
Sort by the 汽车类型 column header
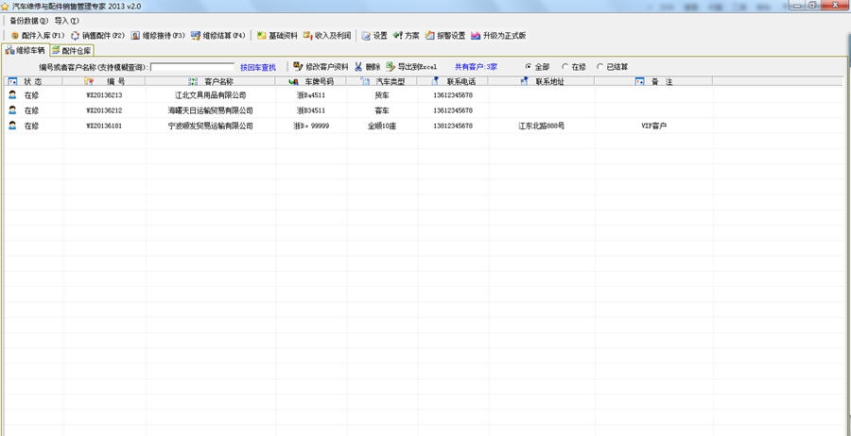pyautogui.click(x=382, y=81)
